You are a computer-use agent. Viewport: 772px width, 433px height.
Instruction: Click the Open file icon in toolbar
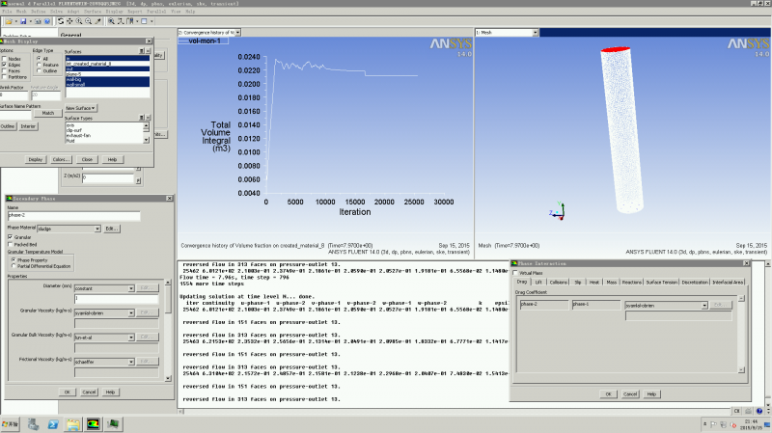(x=7, y=20)
